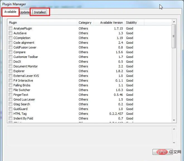
Task: Enable the Explorer plugin checkbox
Action: click(10, 71)
